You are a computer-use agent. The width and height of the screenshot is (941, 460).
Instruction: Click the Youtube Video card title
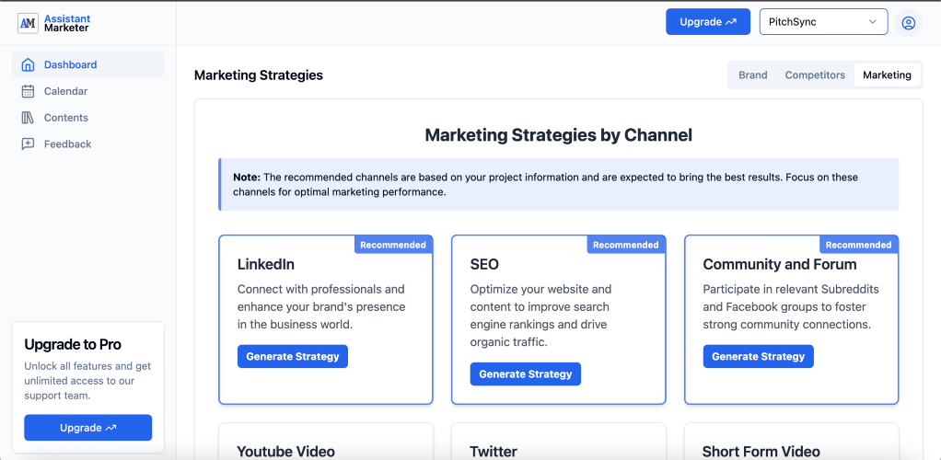tap(285, 452)
